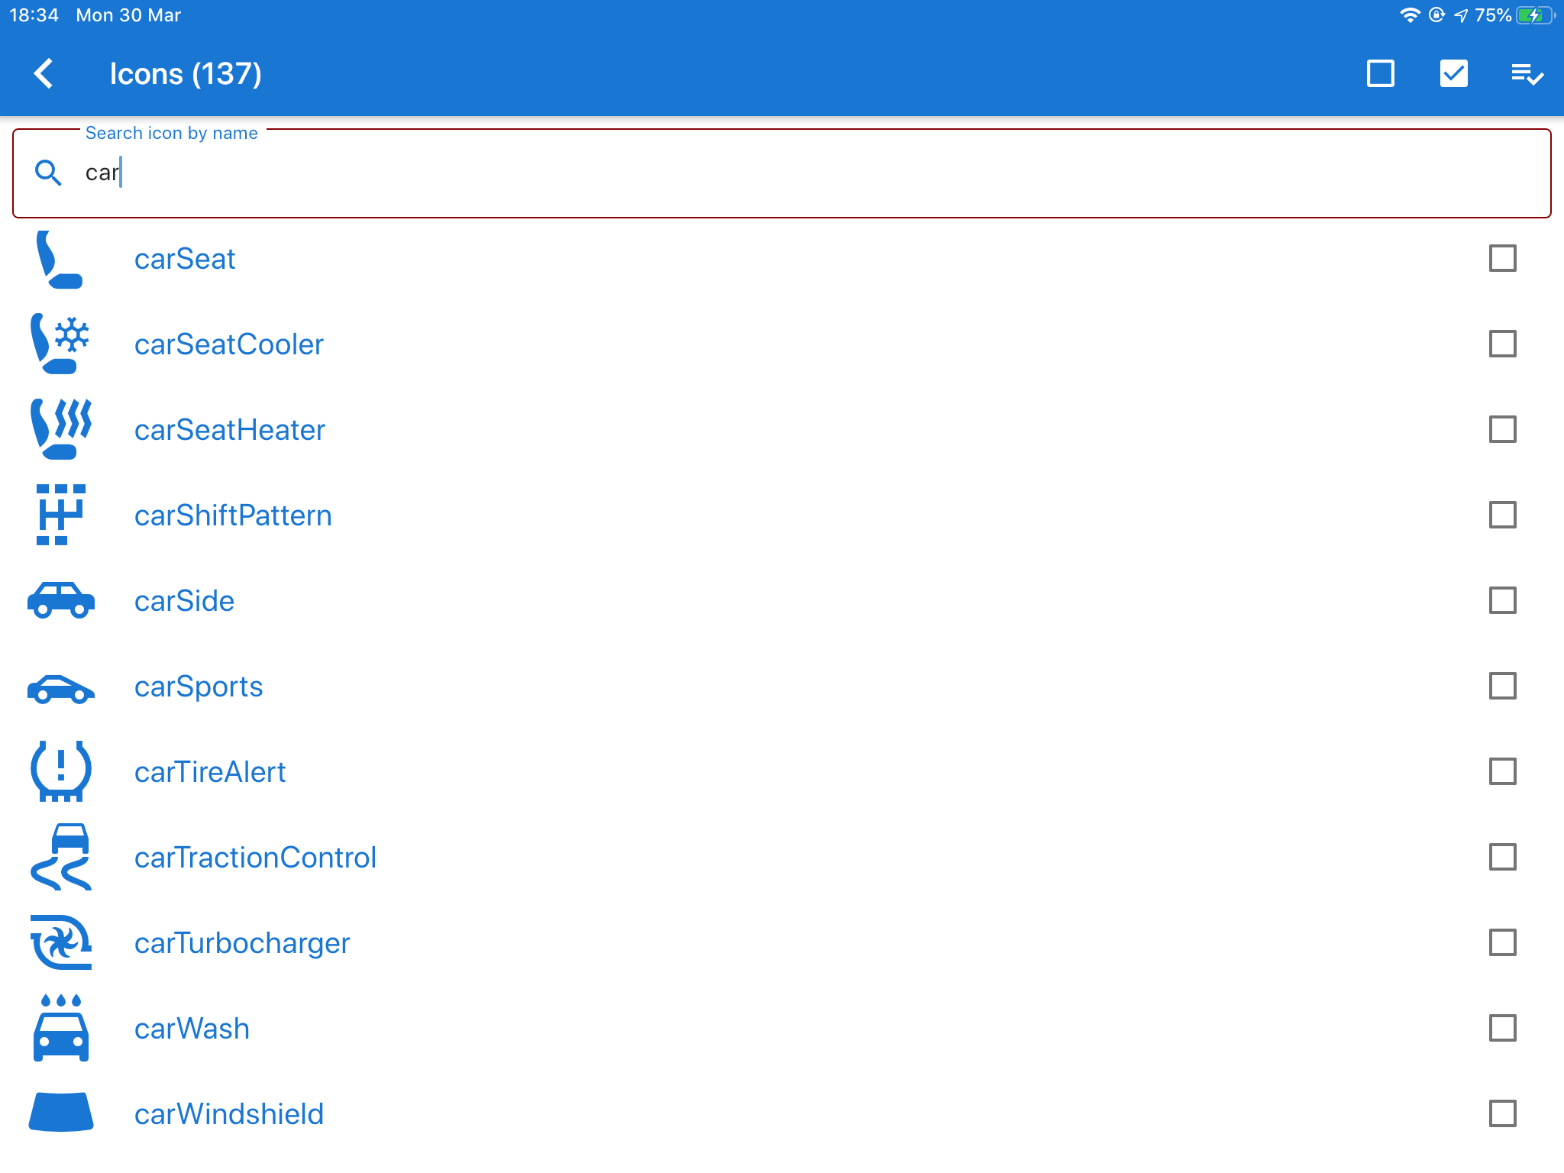The image size is (1564, 1173).
Task: Open the checklist filter icon
Action: point(1527,74)
